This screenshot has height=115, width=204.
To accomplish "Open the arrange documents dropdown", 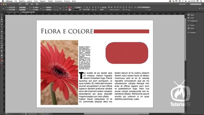I will point(37,4).
